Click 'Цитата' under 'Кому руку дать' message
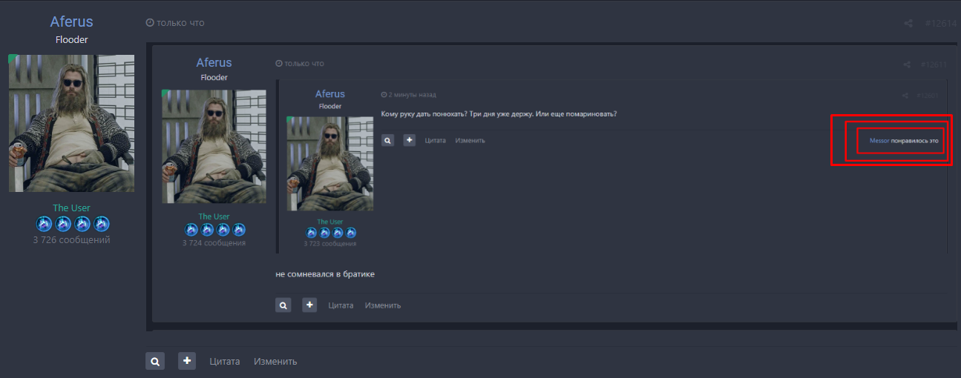 pos(435,141)
